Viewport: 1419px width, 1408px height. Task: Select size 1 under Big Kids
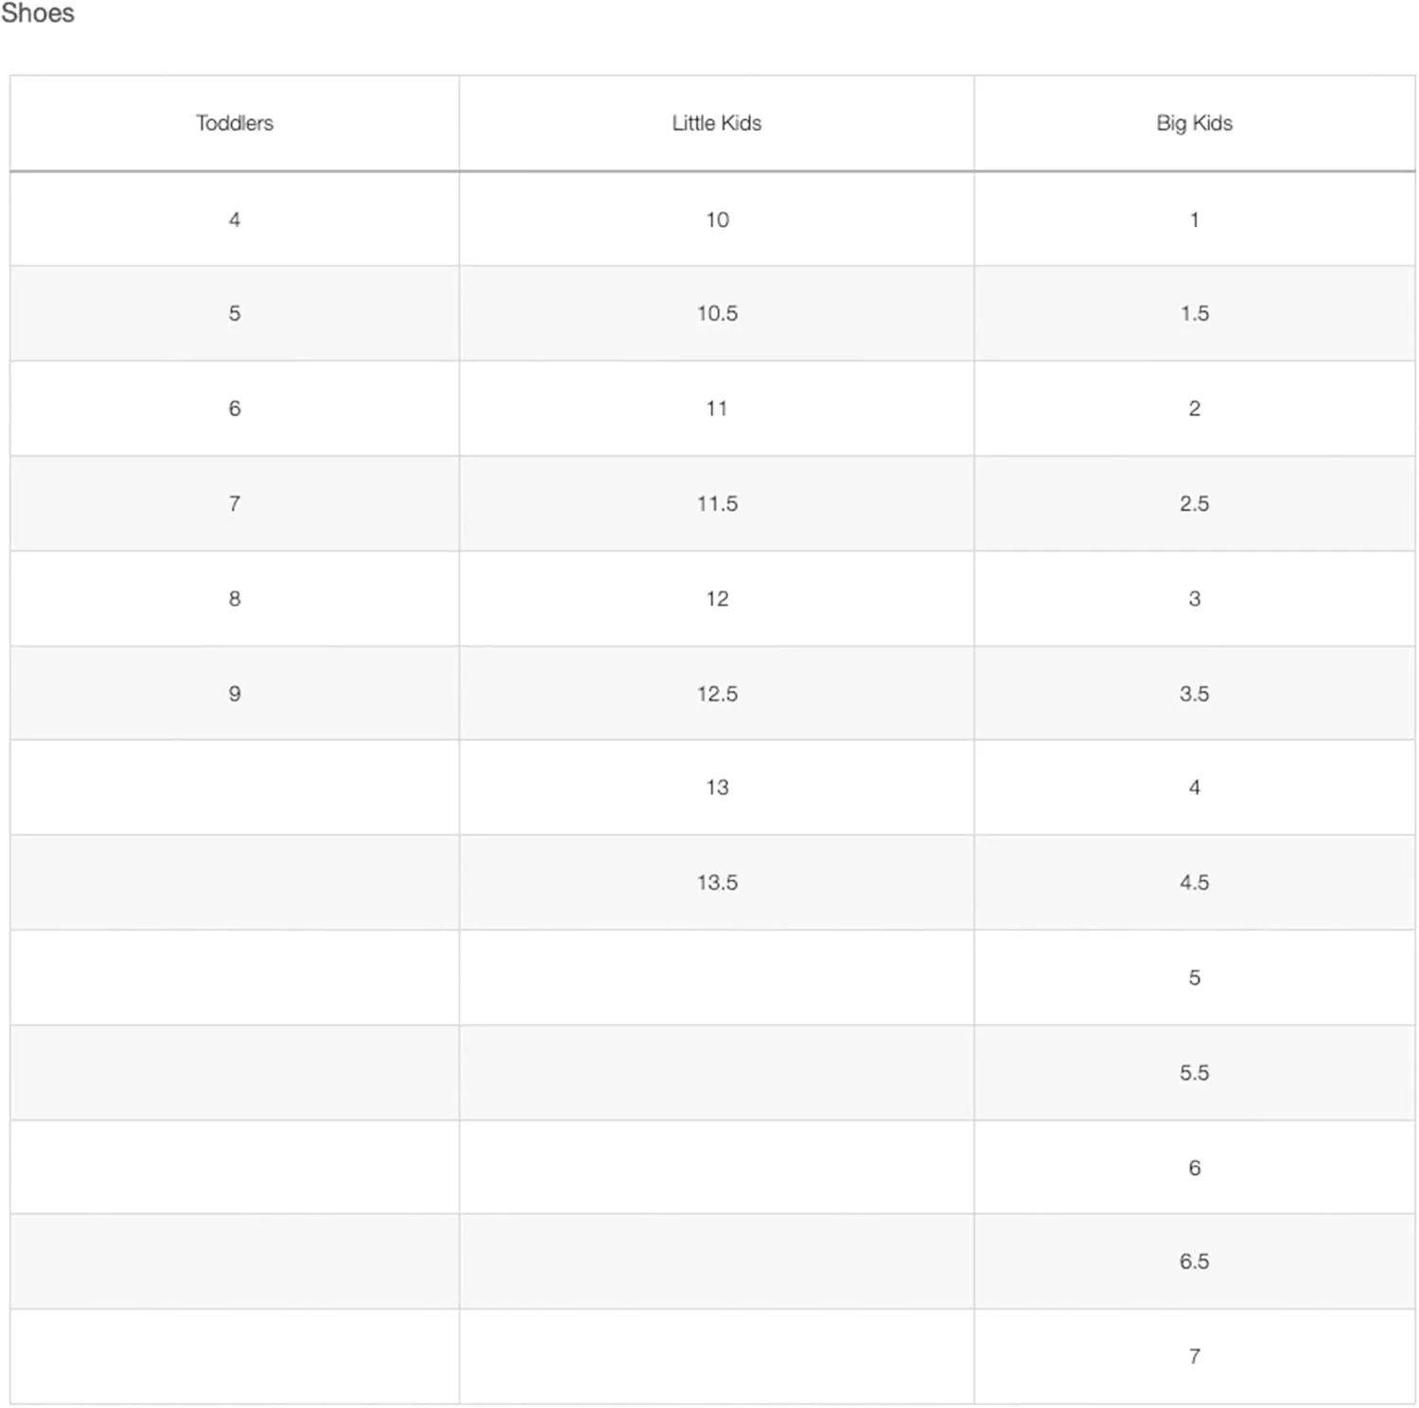[1194, 220]
